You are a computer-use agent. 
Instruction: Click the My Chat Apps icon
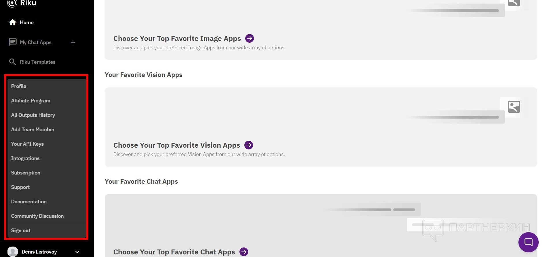pyautogui.click(x=12, y=42)
